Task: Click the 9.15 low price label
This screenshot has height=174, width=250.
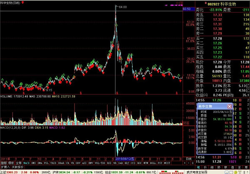Action: [49, 90]
